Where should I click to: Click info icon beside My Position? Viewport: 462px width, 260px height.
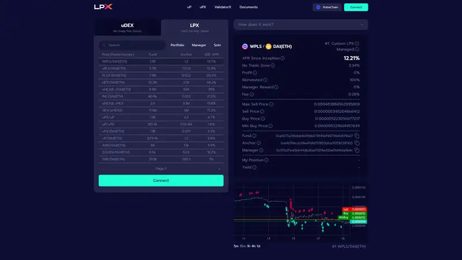pos(266,160)
